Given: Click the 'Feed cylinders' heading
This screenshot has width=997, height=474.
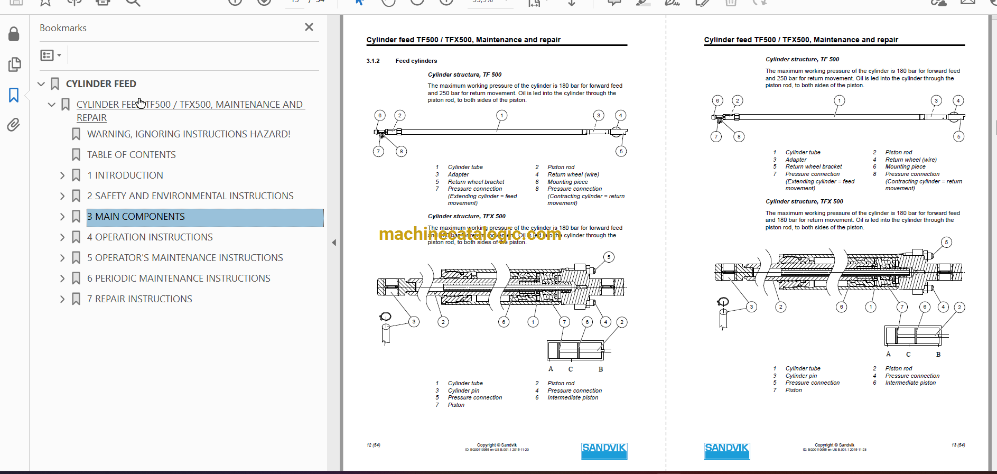Looking at the screenshot, I should click(416, 61).
